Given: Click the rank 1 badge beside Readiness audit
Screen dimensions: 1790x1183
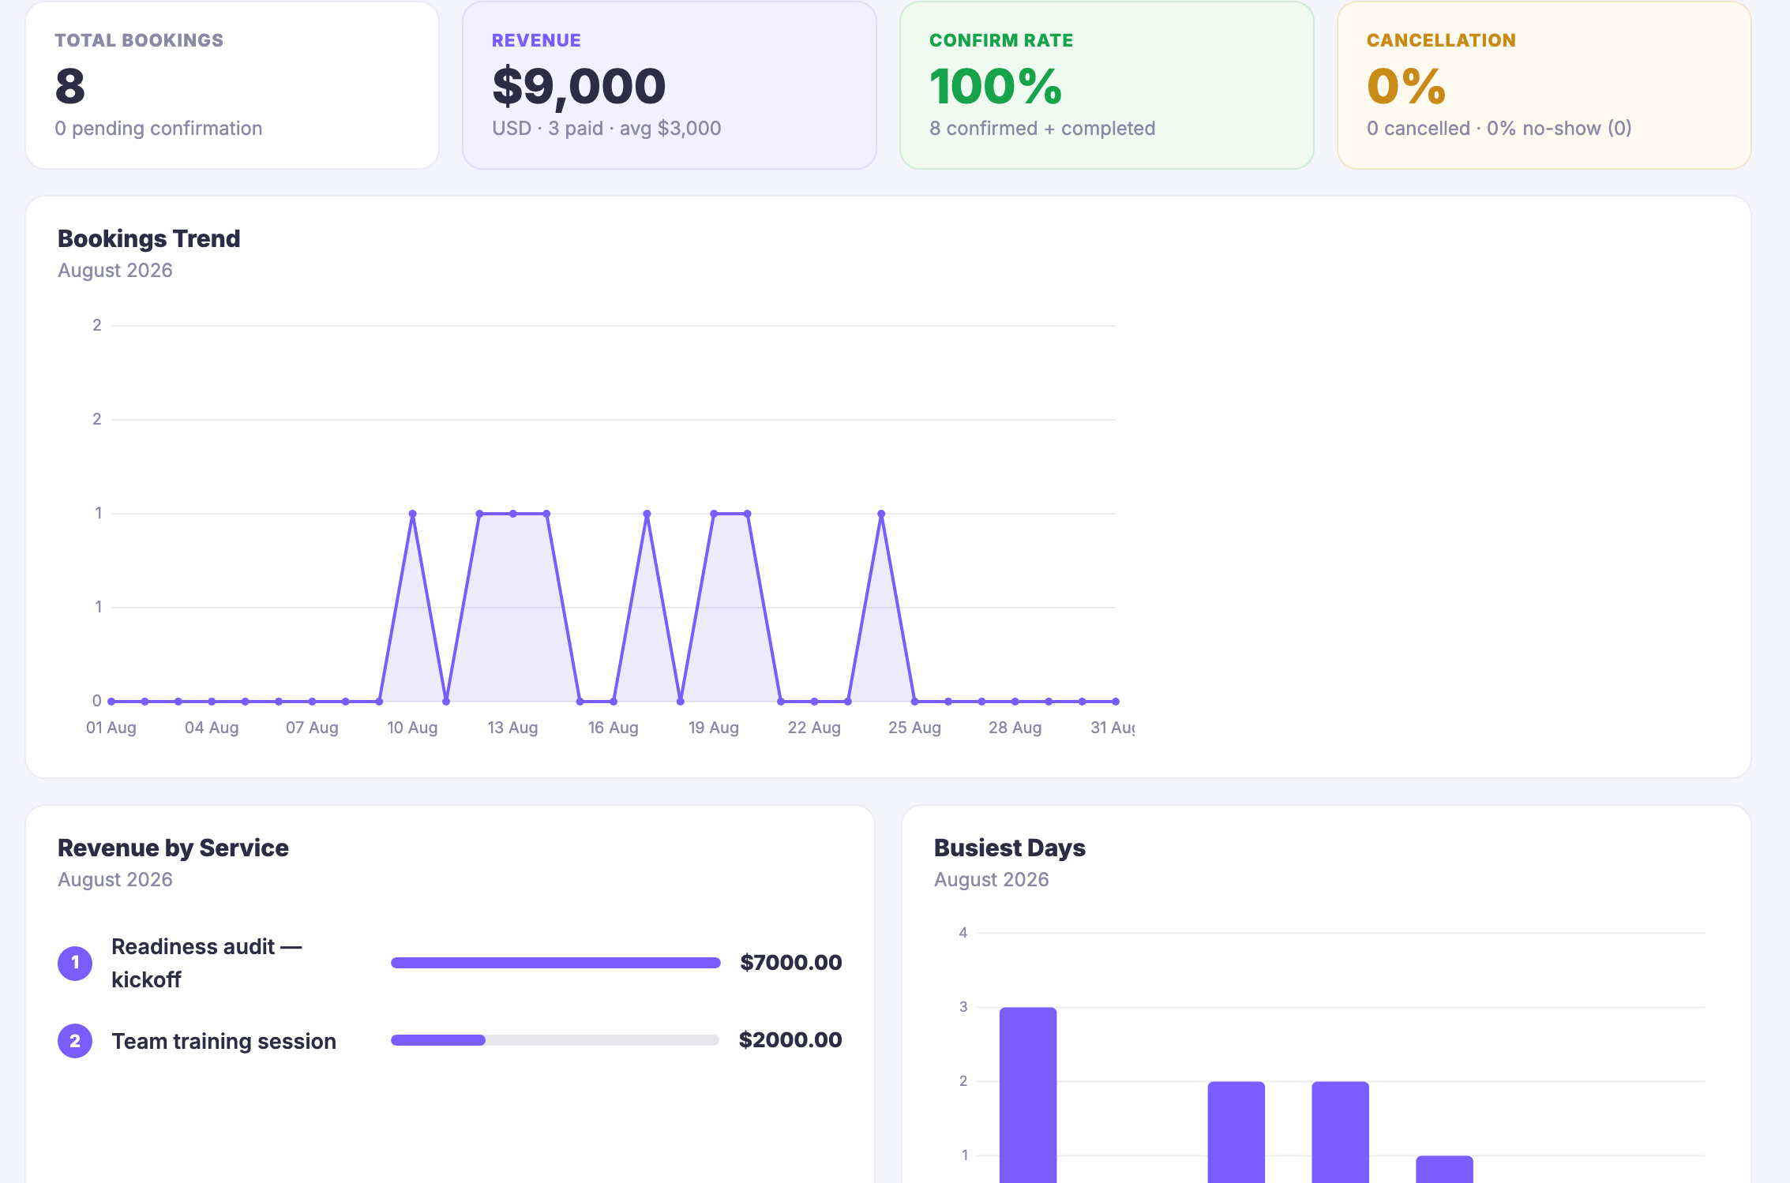Looking at the screenshot, I should pyautogui.click(x=75, y=963).
